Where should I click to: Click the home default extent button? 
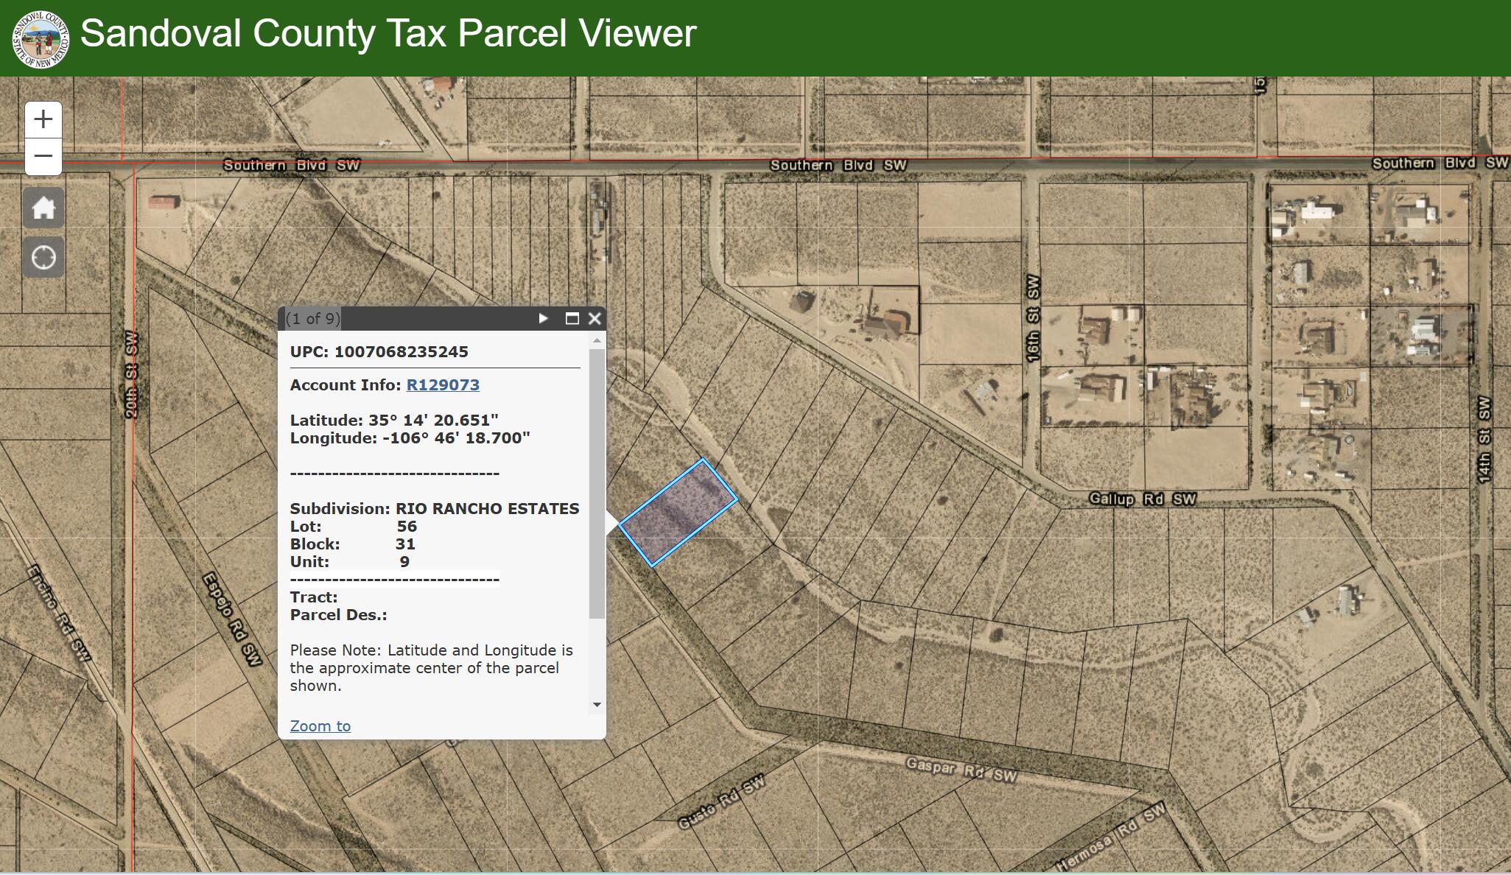click(43, 208)
